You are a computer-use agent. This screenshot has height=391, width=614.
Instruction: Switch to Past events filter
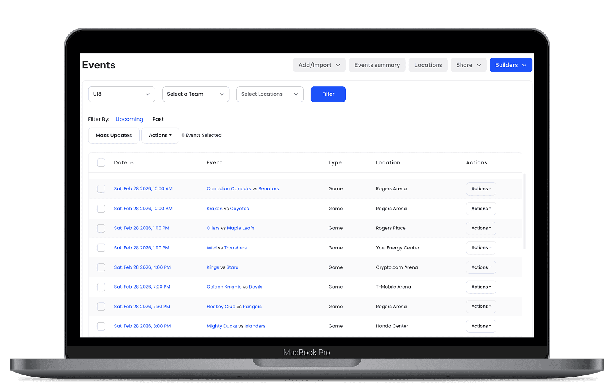click(x=158, y=119)
